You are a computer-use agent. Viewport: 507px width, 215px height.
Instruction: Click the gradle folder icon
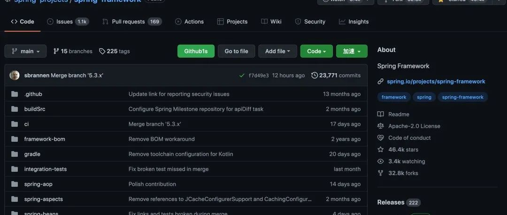click(15, 154)
